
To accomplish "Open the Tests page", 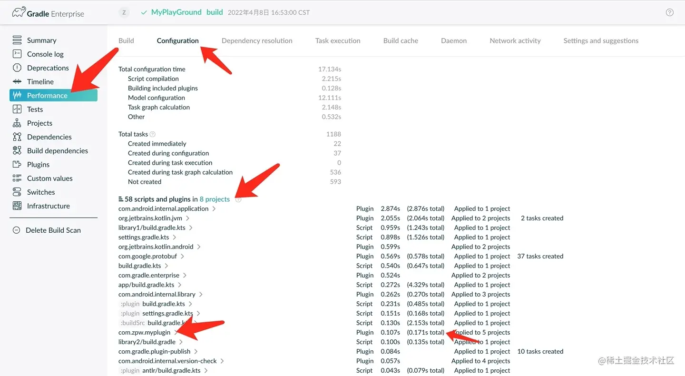I will (x=35, y=109).
